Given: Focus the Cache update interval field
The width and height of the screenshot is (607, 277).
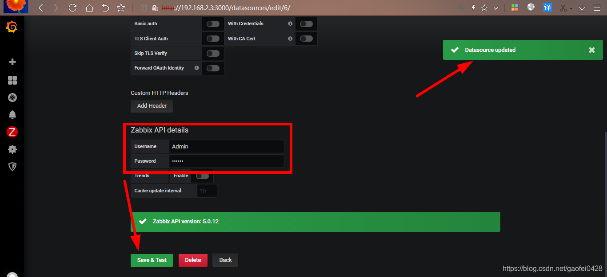Looking at the screenshot, I should pos(207,191).
